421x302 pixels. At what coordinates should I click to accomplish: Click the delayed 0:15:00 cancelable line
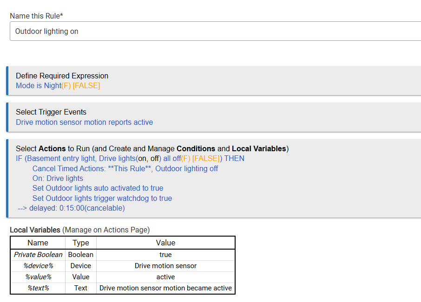click(x=71, y=208)
